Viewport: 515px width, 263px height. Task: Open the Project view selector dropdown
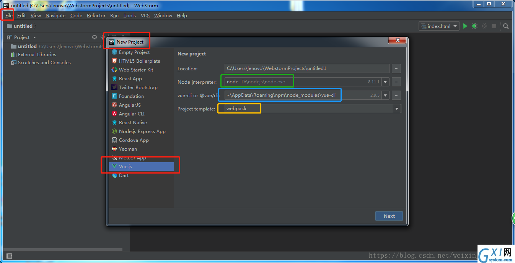coord(25,37)
